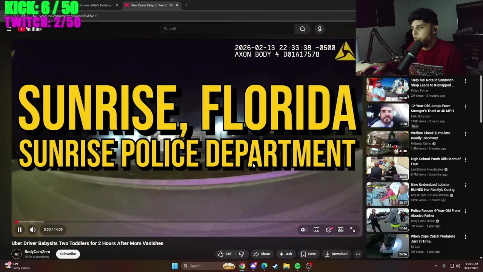Open the OBS Studio taskbar icon
The width and height of the screenshot is (483, 272).
[x=309, y=266]
